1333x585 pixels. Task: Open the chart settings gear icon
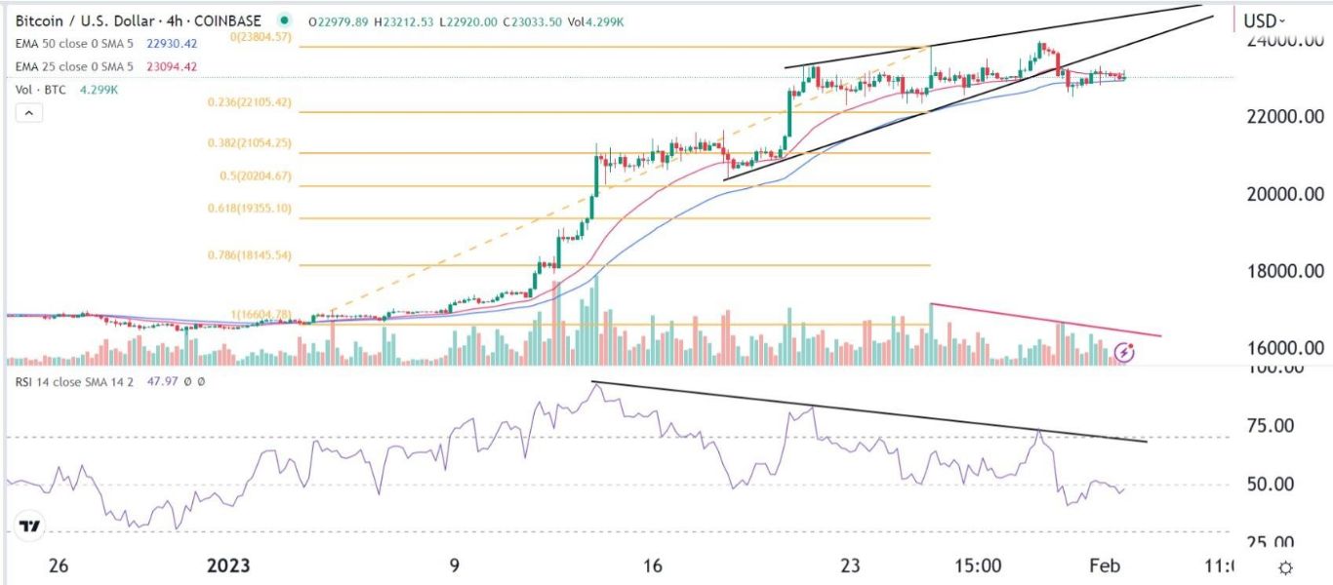[1286, 567]
